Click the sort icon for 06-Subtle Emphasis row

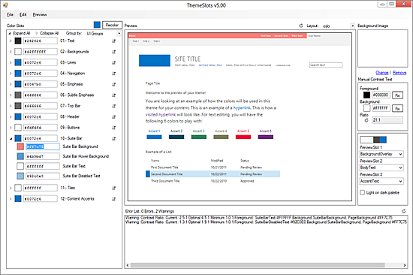pos(114,95)
